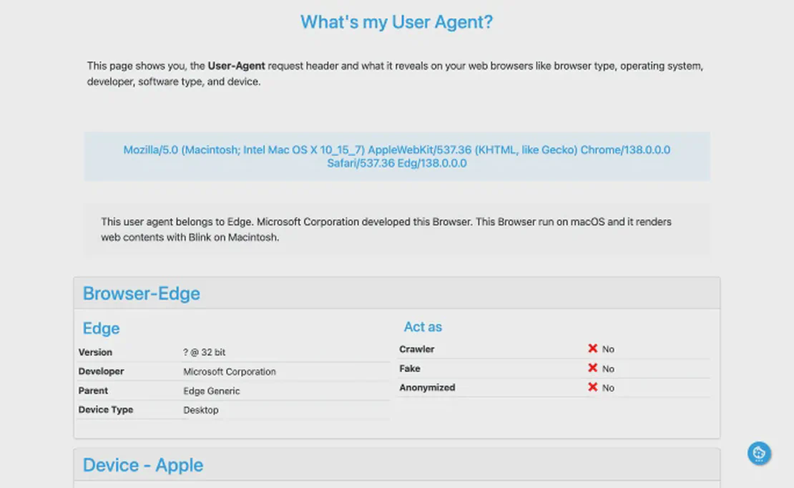Screen dimensions: 794x488
Task: Select the "? @ 32 bit" version value
Action: pos(205,353)
